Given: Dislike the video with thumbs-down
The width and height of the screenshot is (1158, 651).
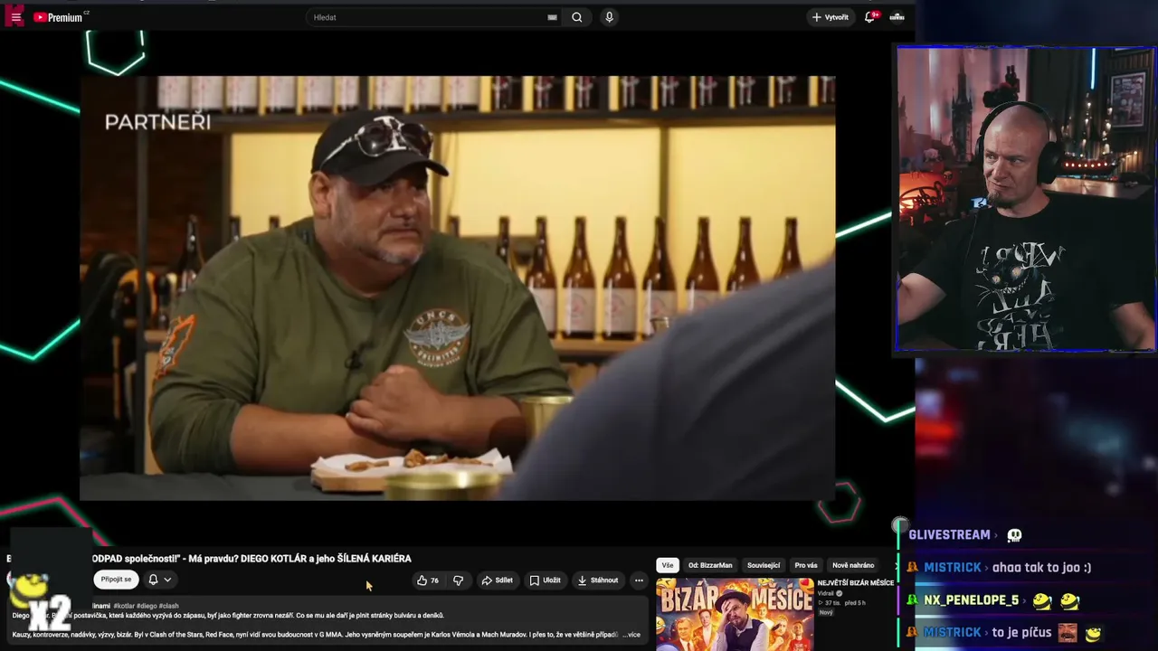Looking at the screenshot, I should (459, 580).
